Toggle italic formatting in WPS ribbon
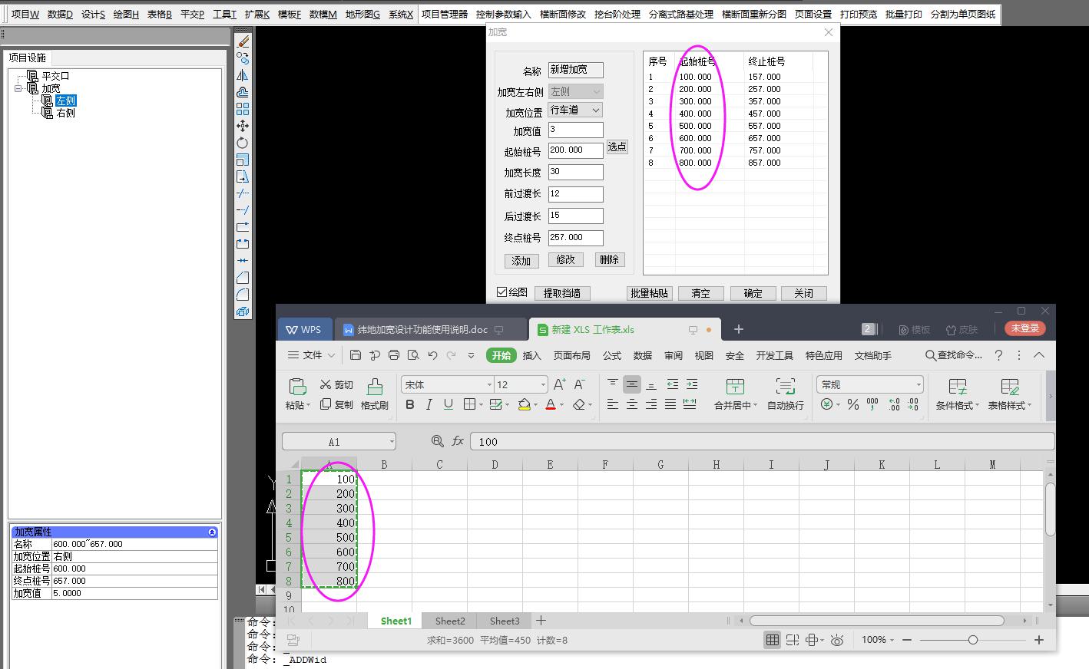1089x669 pixels. (429, 404)
